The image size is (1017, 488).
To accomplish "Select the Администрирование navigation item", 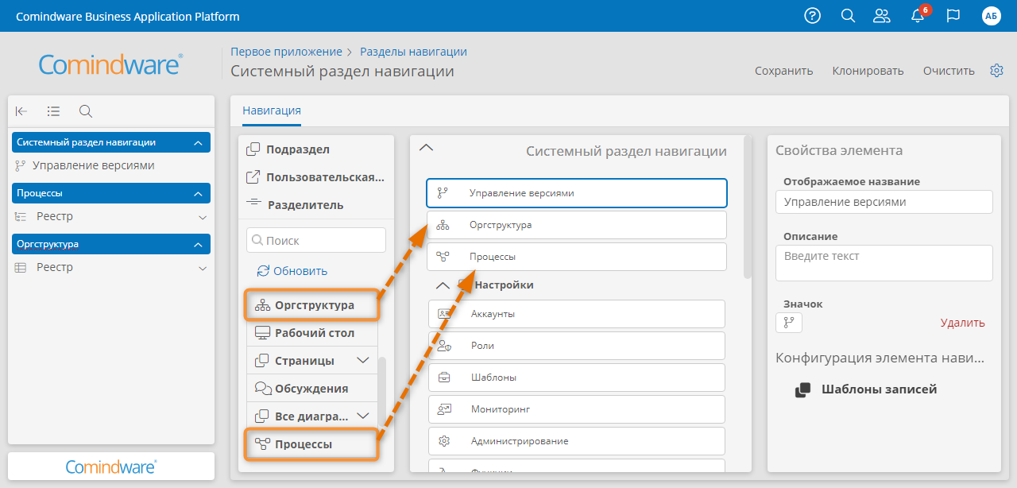I will (x=577, y=440).
